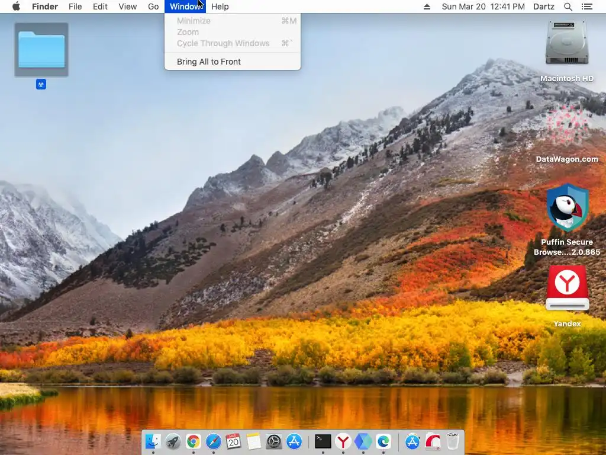Open the Trash in the Dock
The width and height of the screenshot is (606, 455).
tap(453, 441)
